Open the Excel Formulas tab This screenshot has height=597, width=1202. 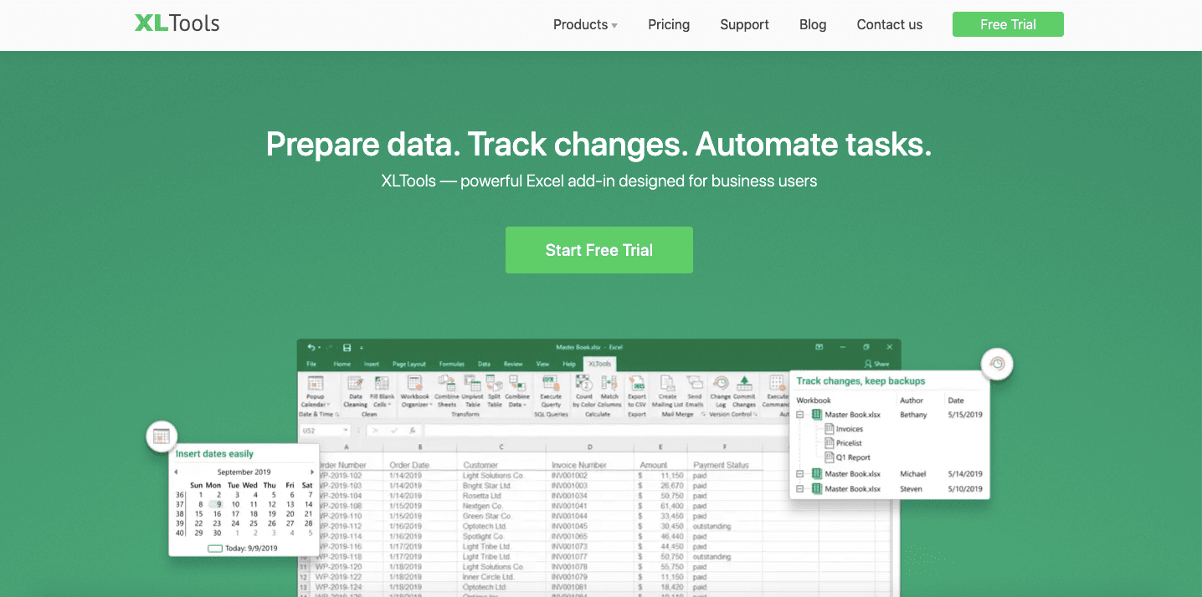tap(452, 364)
